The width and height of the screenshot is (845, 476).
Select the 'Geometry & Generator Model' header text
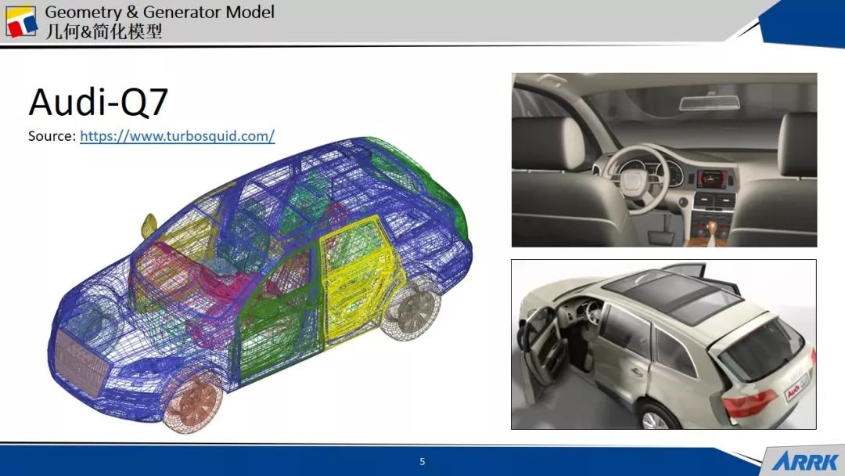click(x=160, y=13)
